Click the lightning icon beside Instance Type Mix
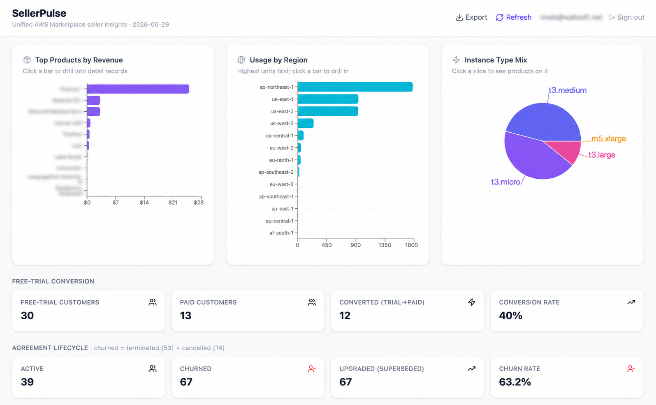 coord(456,60)
